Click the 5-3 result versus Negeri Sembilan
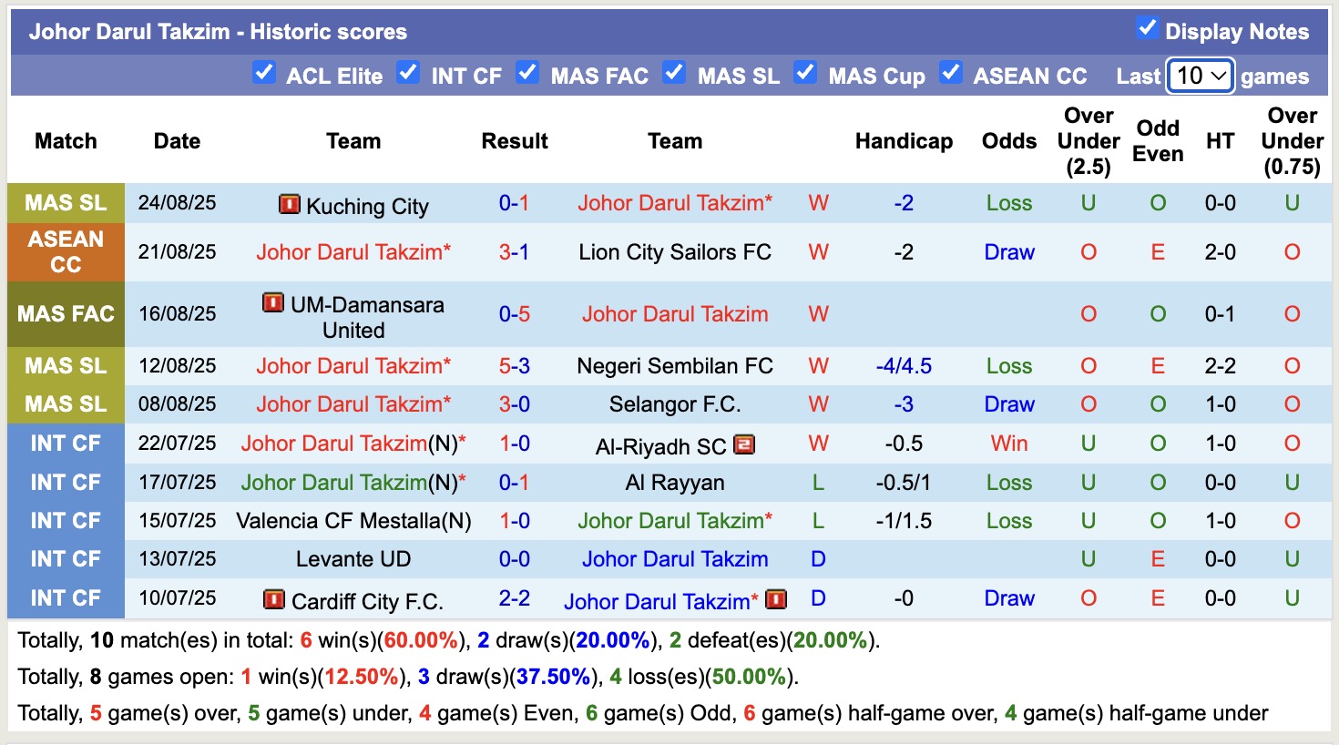This screenshot has height=745, width=1339. (514, 366)
